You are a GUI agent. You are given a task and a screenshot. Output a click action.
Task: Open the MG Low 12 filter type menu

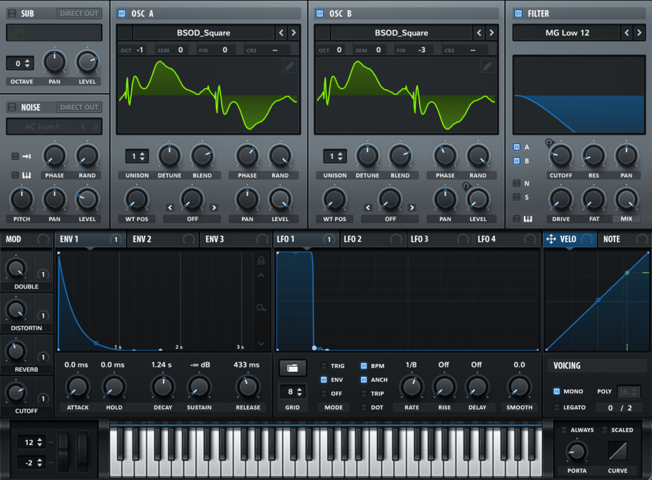coord(567,33)
